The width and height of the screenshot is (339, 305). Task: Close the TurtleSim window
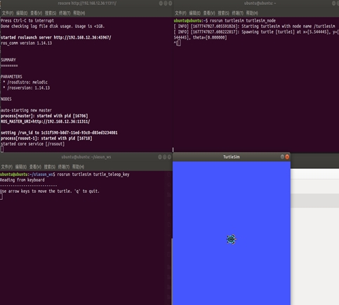287,157
